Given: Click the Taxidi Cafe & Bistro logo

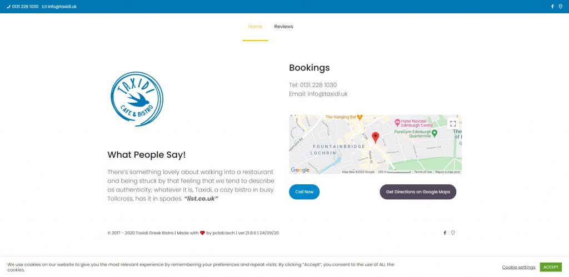Looking at the screenshot, I should [x=137, y=99].
